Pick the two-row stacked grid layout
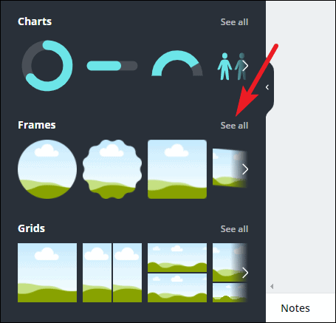Screen dimensions: 336x323 [x=177, y=273]
